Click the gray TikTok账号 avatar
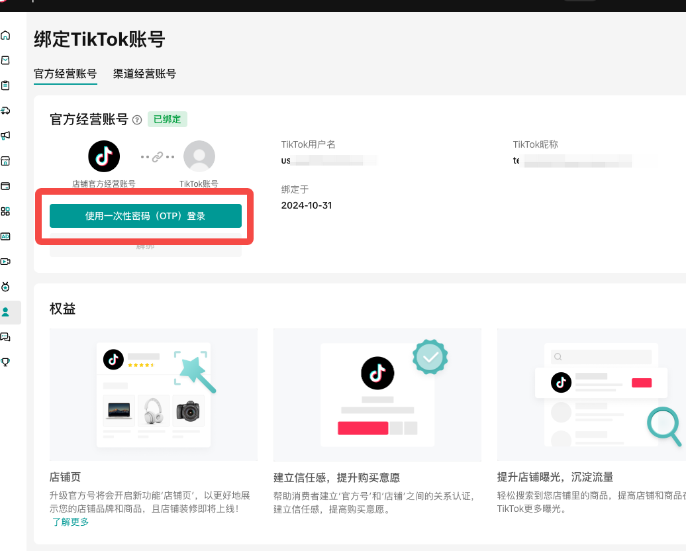This screenshot has width=686, height=551. coord(199,157)
